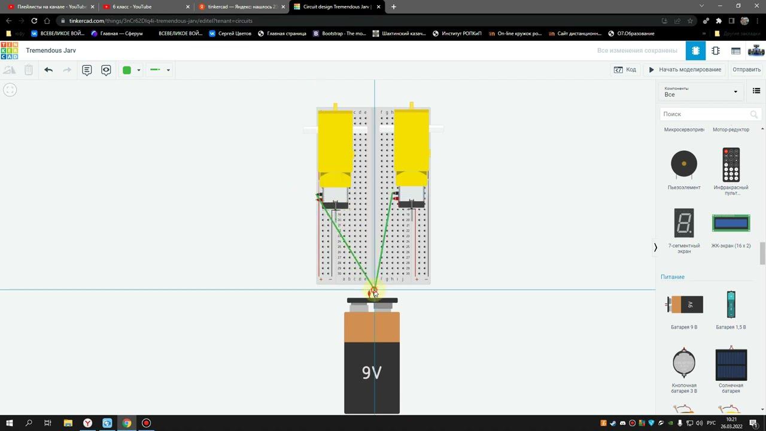The width and height of the screenshot is (766, 431).
Task: Open Yandex Browser from the taskbar
Action: point(87,423)
